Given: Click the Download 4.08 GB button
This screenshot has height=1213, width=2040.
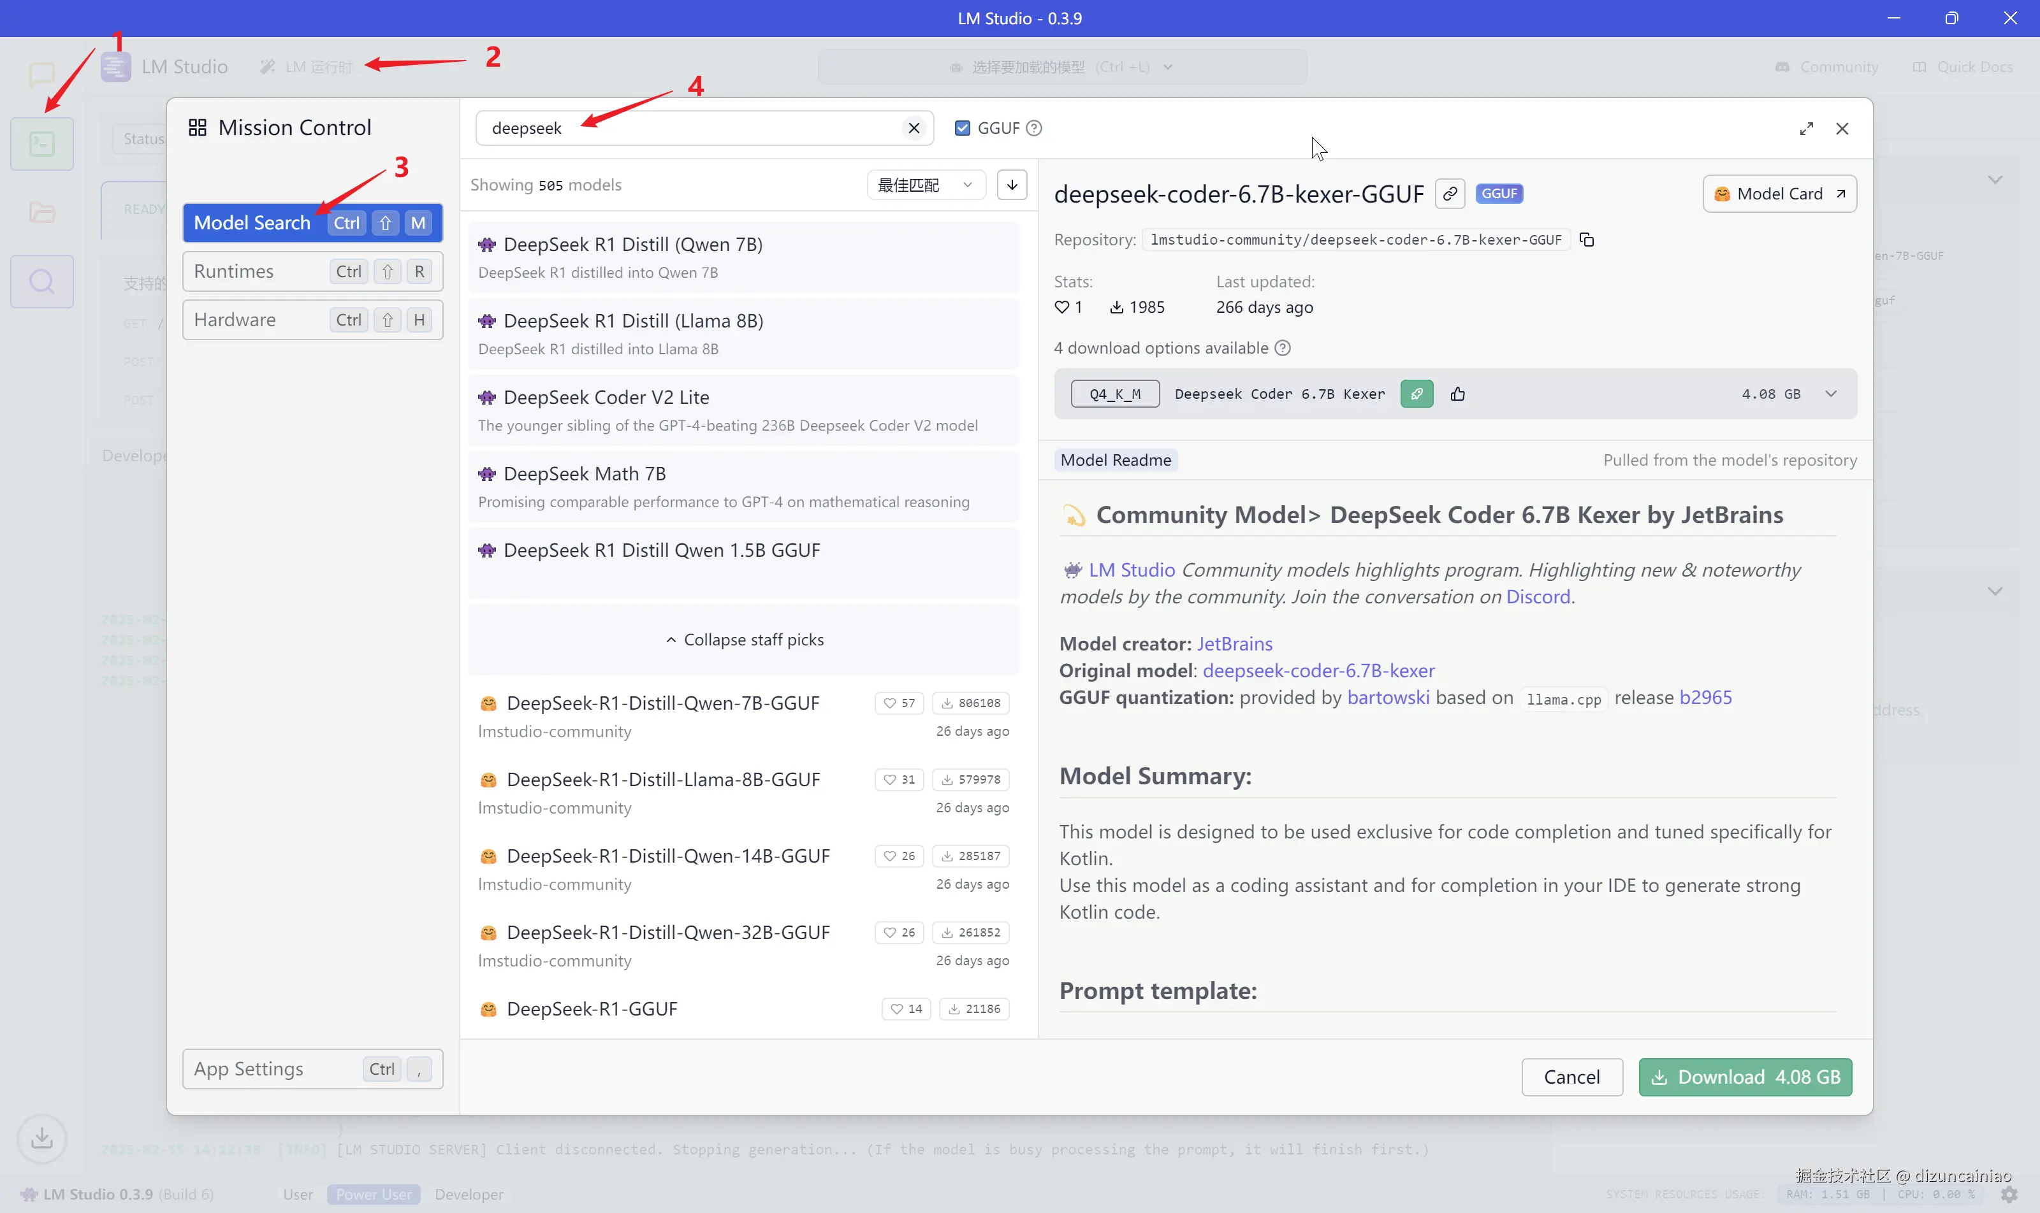Looking at the screenshot, I should click(1745, 1077).
